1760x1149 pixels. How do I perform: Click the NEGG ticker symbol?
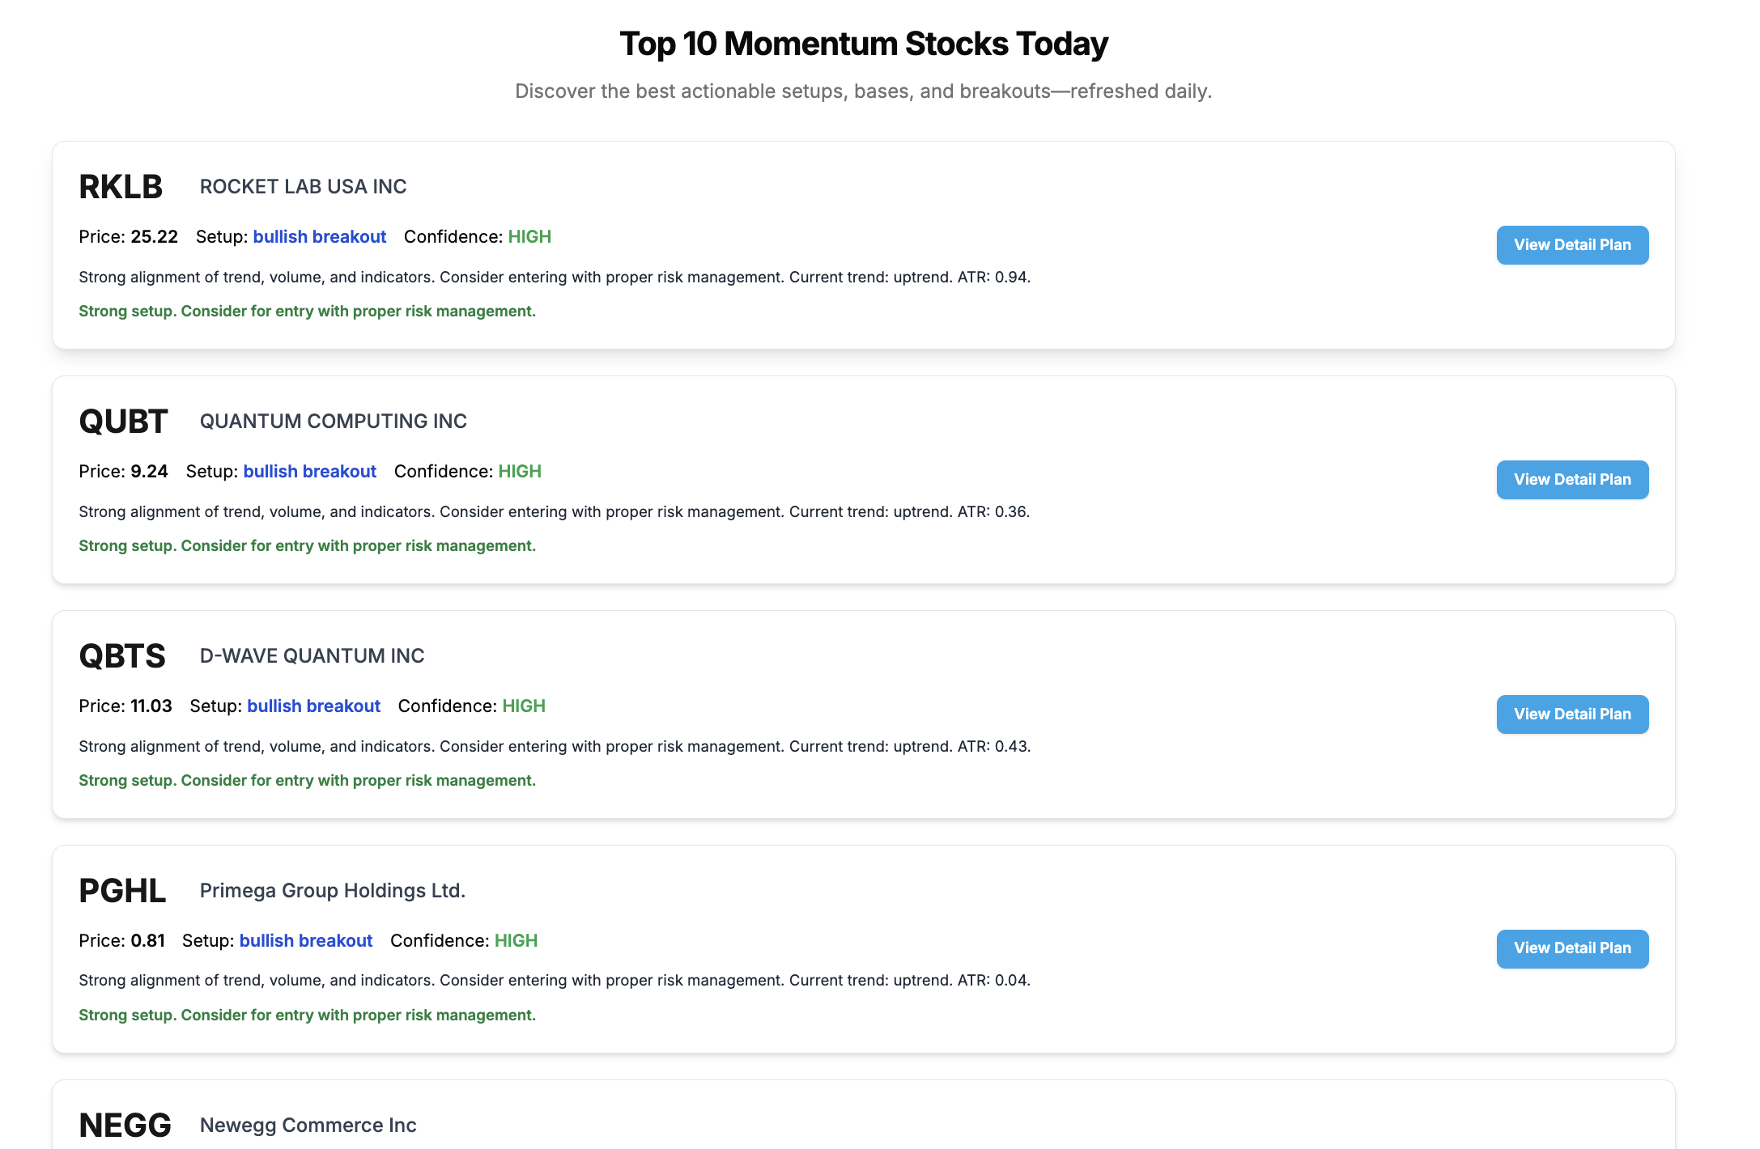coord(125,1126)
